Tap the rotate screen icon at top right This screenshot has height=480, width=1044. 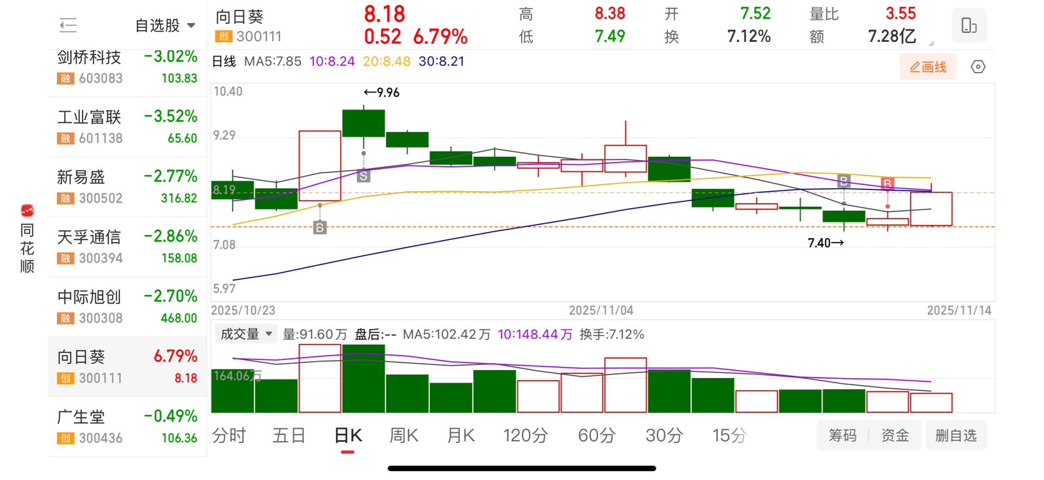969,26
